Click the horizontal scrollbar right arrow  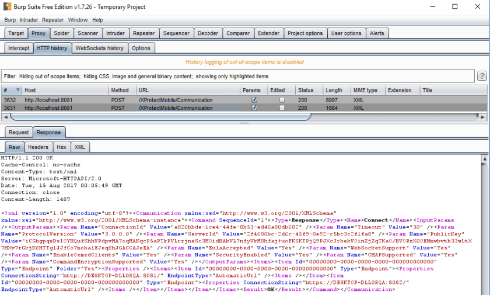point(485,117)
